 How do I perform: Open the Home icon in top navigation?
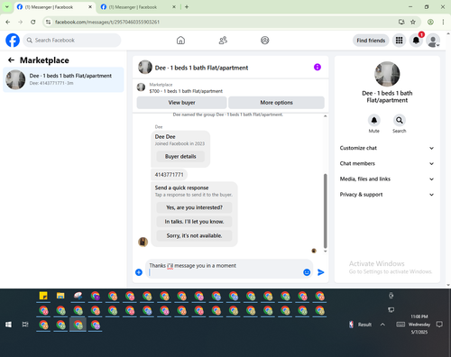point(180,41)
